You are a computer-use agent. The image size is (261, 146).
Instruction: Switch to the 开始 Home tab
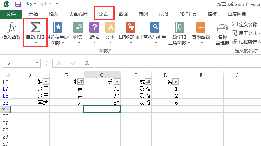(x=33, y=14)
